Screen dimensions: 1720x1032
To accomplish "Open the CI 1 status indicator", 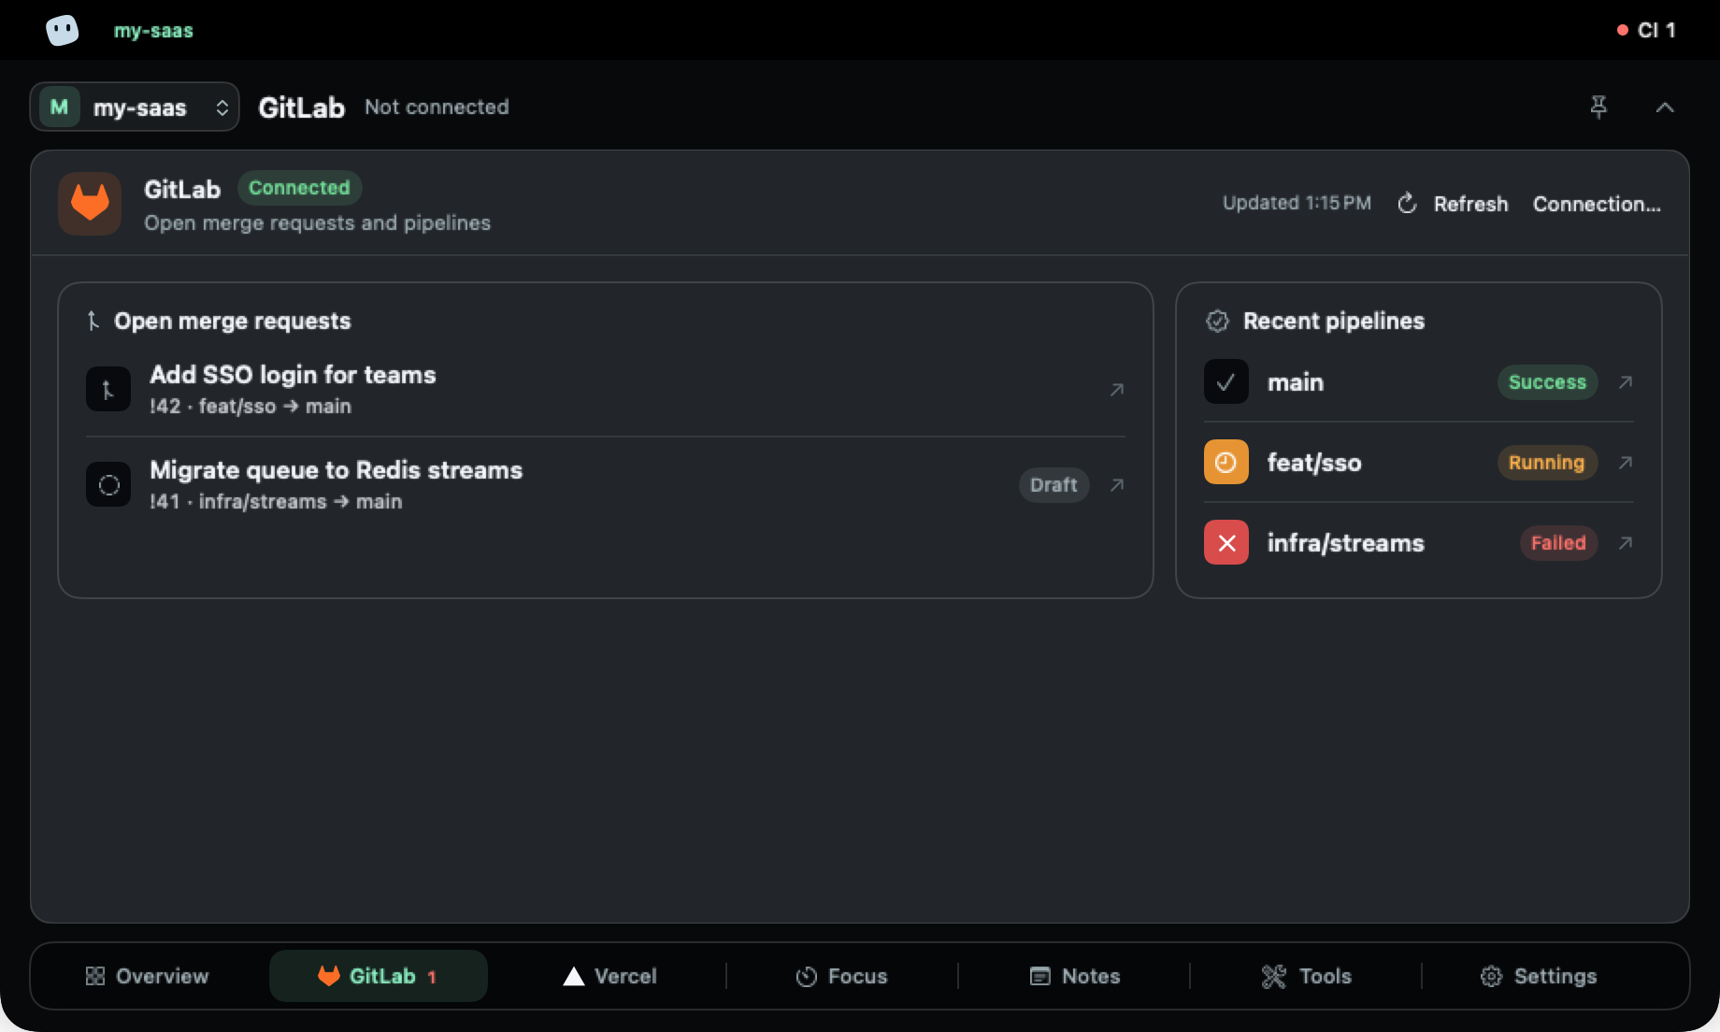I will (x=1646, y=30).
